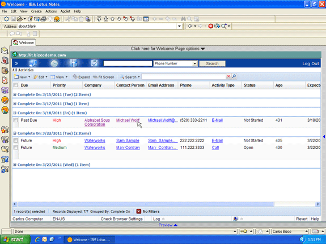The width and height of the screenshot is (326, 244).
Task: Open the Help menu in menu bar
Action: (x=77, y=11)
